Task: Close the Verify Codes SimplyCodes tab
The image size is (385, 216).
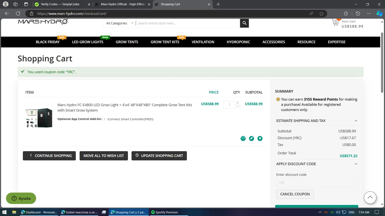Action: click(89, 4)
